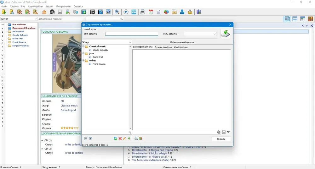The height and width of the screenshot is (169, 315).
Task: Switch to Изображения tab
Action: coord(180,47)
